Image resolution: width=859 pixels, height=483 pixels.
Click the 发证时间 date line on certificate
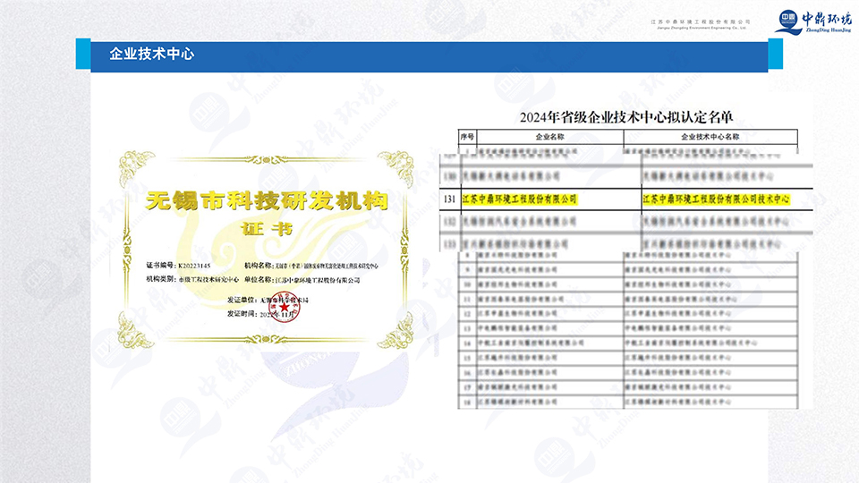pyautogui.click(x=266, y=313)
